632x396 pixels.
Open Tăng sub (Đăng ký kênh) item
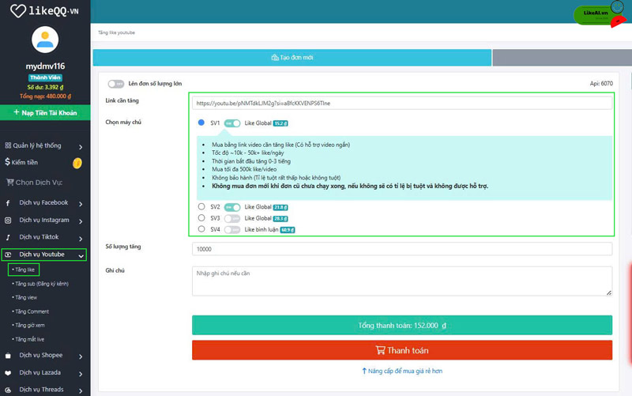pyautogui.click(x=40, y=284)
